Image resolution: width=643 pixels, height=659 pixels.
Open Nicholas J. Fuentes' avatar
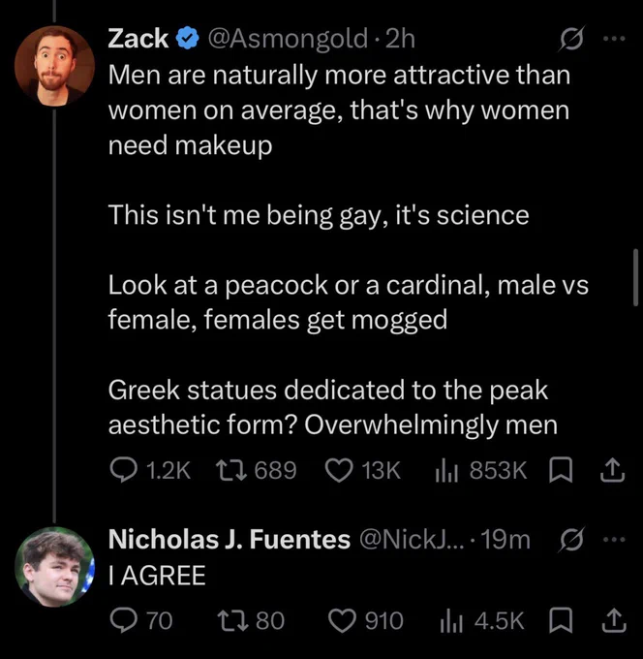pos(54,567)
